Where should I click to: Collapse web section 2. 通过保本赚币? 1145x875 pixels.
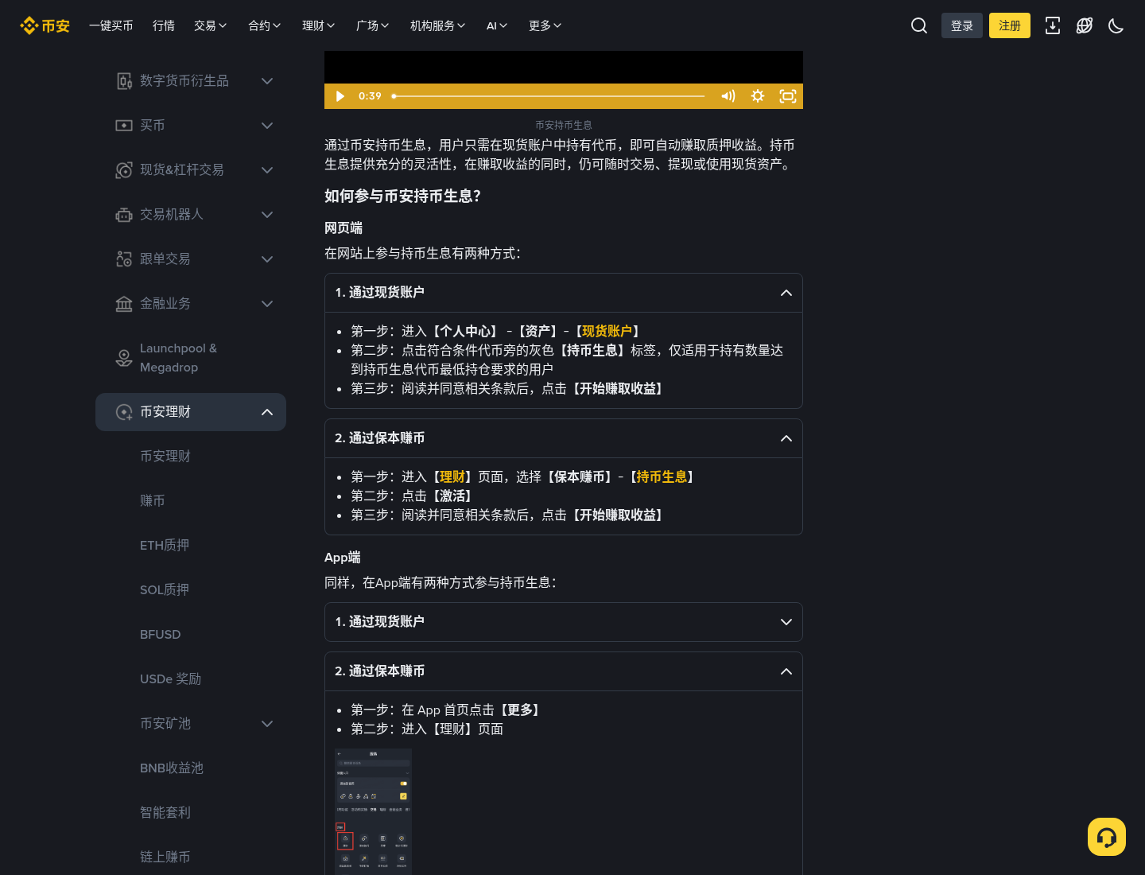(564, 438)
